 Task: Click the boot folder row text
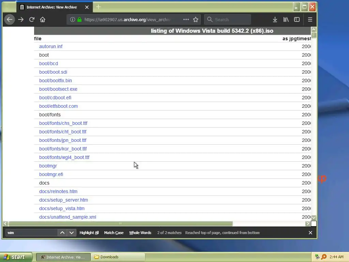point(44,55)
